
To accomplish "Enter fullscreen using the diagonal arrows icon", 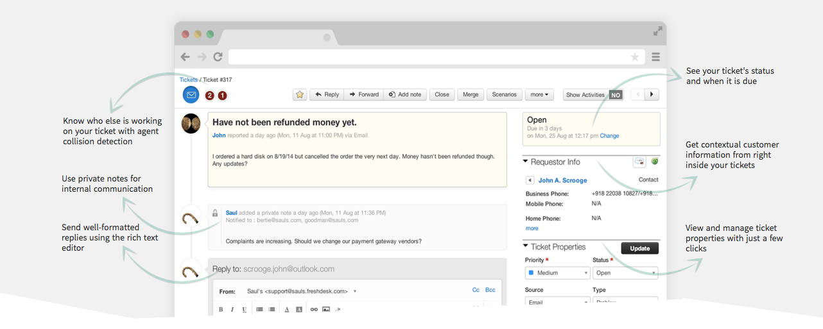I will pos(657,31).
